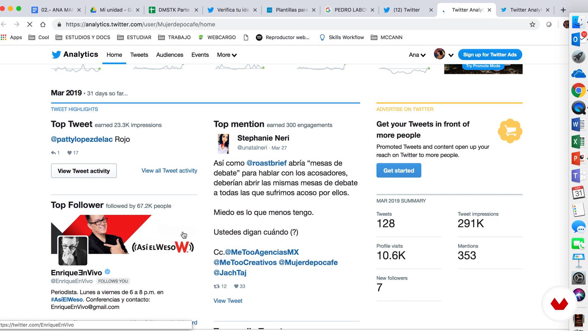The width and height of the screenshot is (588, 331).
Task: Open the Skills Workflow bookmark
Action: coord(342,37)
